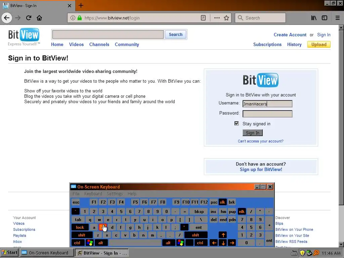This screenshot has height=258, width=344.
Task: Go to the Videos navigation tab
Action: 76,44
